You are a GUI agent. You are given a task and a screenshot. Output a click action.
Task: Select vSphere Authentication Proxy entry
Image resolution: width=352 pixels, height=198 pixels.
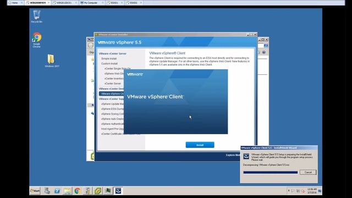(112, 124)
